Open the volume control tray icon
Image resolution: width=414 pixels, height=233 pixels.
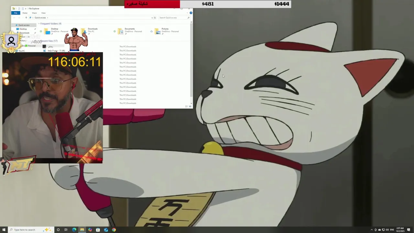(387, 230)
